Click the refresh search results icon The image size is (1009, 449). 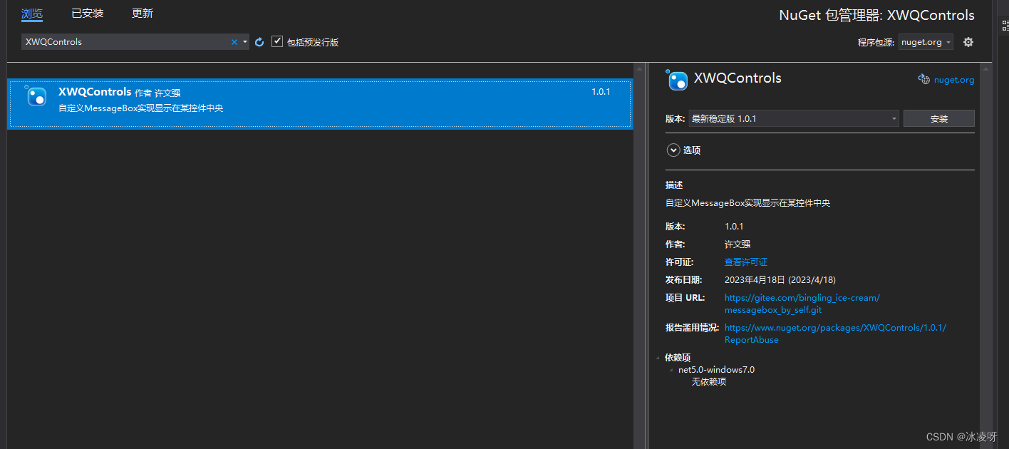pyautogui.click(x=259, y=41)
